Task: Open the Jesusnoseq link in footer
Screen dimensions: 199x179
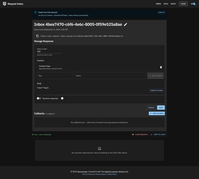Action: [x=82, y=172]
